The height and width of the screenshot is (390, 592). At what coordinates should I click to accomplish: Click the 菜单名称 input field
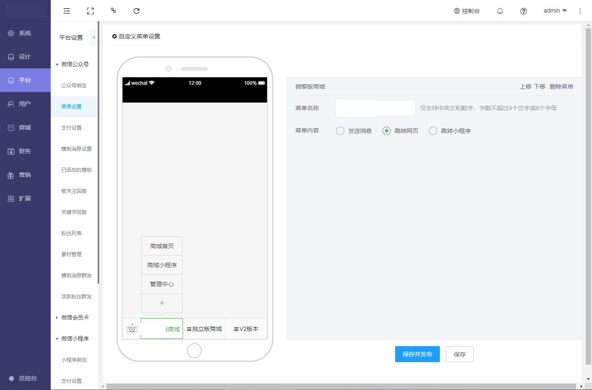(x=375, y=108)
